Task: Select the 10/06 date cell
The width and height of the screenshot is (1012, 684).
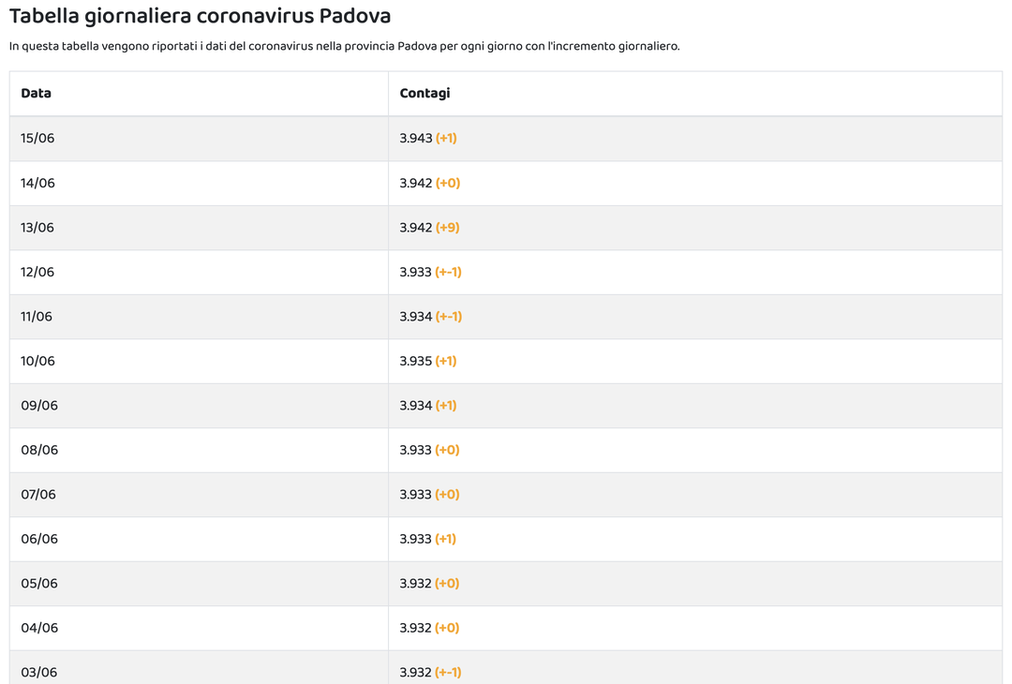Action: pos(37,362)
